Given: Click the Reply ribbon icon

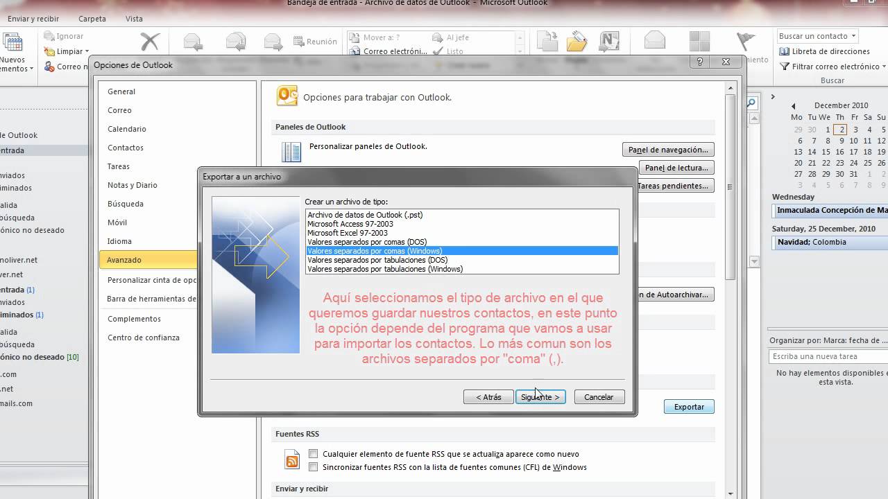Looking at the screenshot, I should (192, 42).
